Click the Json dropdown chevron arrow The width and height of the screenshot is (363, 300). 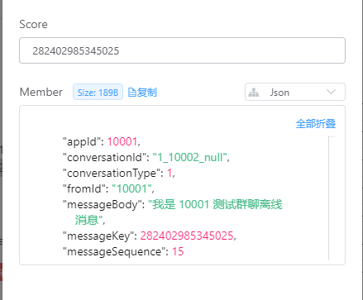(331, 92)
